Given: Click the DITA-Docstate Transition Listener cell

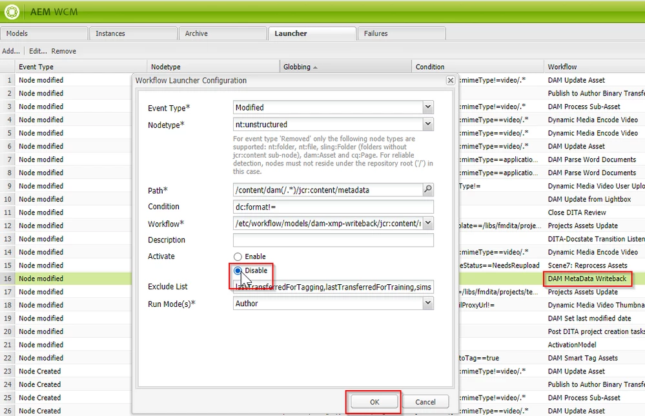Looking at the screenshot, I should 596,238.
